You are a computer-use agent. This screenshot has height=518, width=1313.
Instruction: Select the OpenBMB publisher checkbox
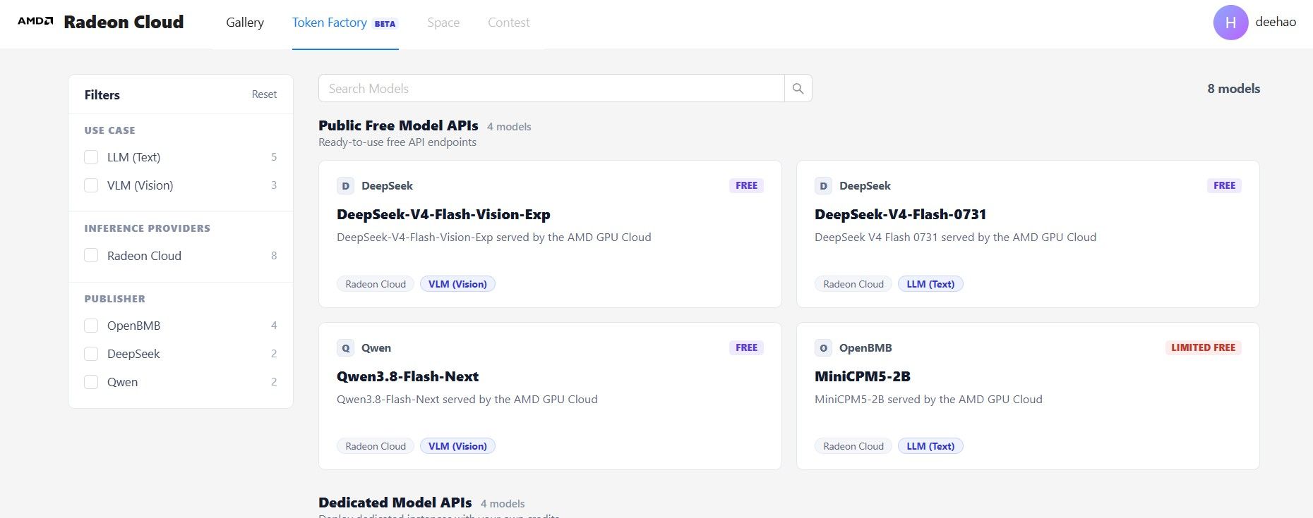pyautogui.click(x=91, y=326)
